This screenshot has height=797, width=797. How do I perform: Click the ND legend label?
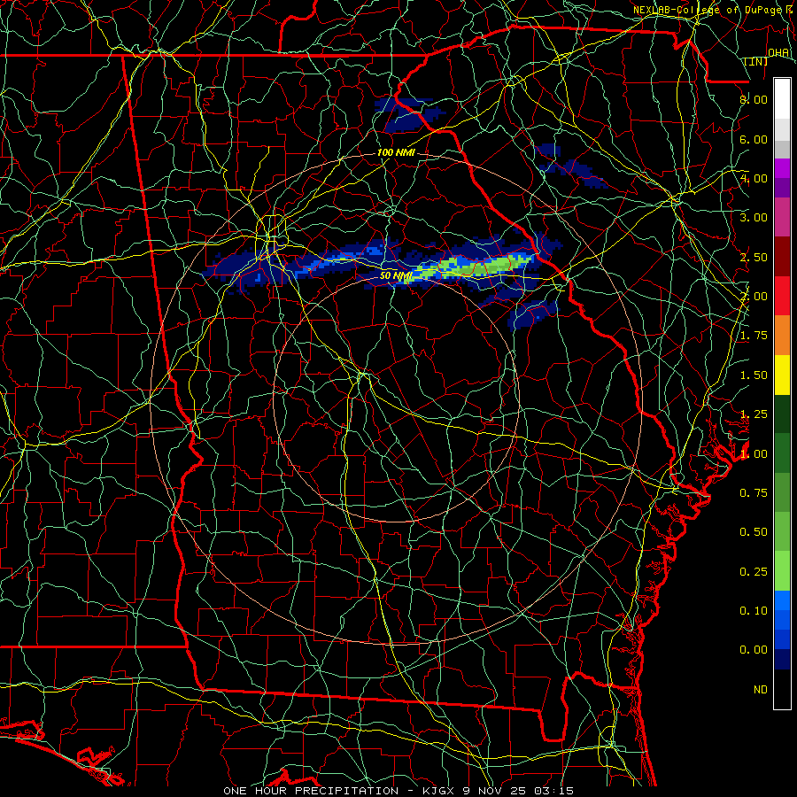(x=761, y=690)
